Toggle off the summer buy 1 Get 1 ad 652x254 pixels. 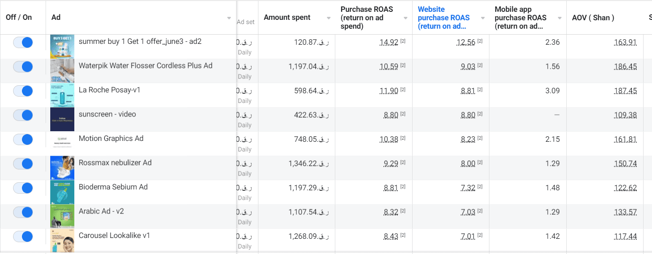tap(23, 43)
